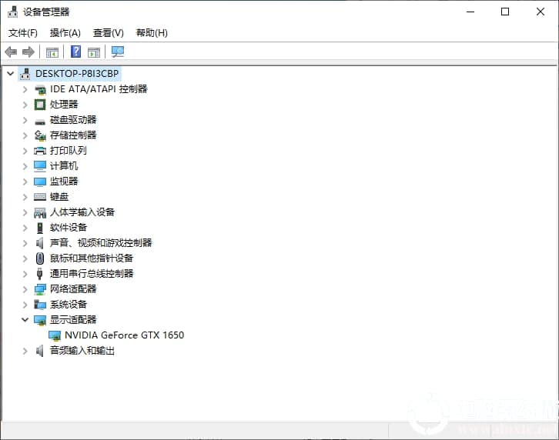This screenshot has height=440, width=559.
Task: Click the IDE ATA/ATAPI 控制器 icon
Action: [40, 89]
